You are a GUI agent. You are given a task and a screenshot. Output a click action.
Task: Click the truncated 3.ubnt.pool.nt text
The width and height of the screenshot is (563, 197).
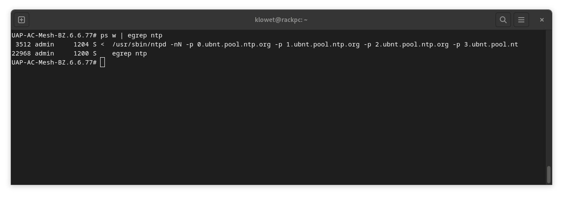point(491,45)
